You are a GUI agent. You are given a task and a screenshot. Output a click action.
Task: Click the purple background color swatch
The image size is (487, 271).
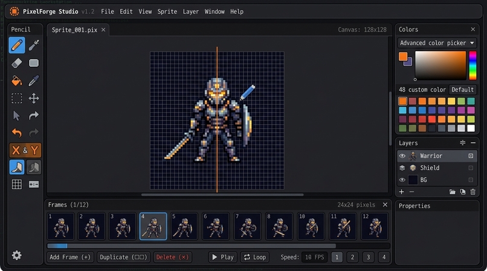tap(409, 63)
